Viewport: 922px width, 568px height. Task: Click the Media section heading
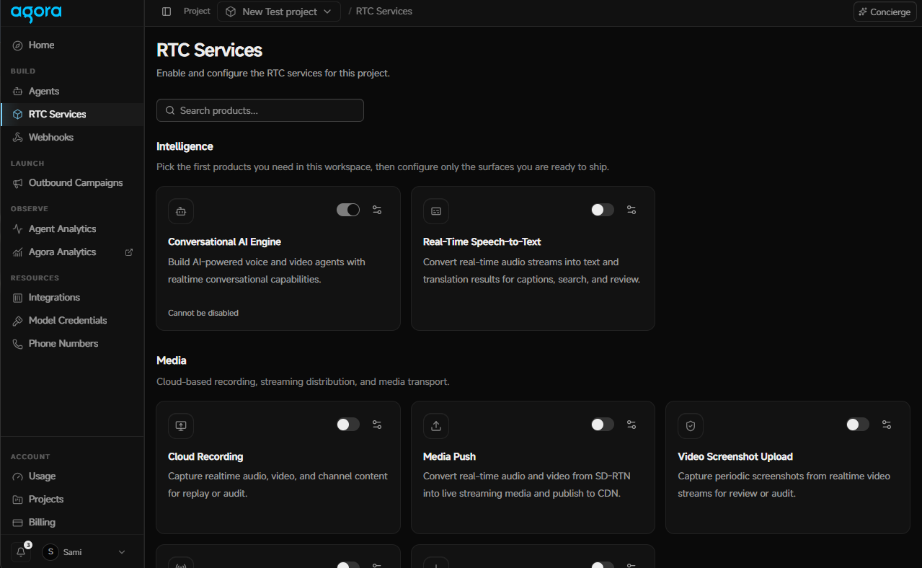pos(172,360)
